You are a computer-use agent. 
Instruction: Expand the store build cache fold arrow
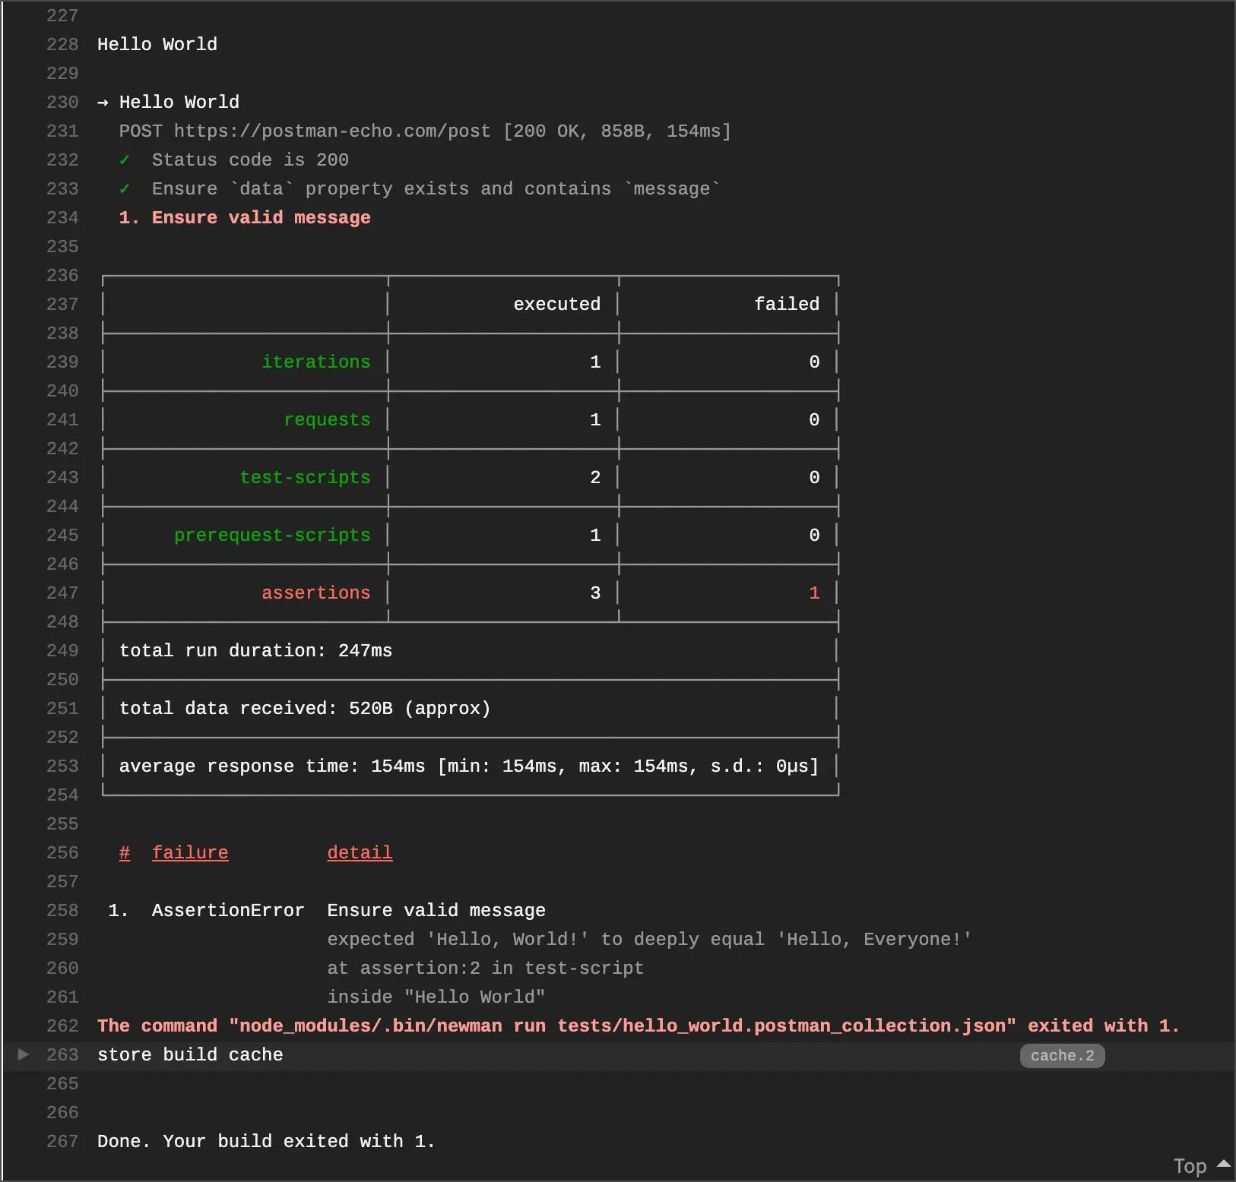click(x=24, y=1054)
